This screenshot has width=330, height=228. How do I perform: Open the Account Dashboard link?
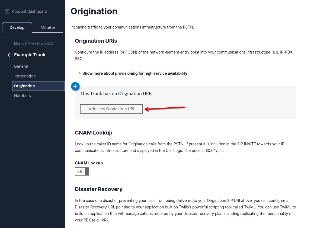(x=30, y=11)
